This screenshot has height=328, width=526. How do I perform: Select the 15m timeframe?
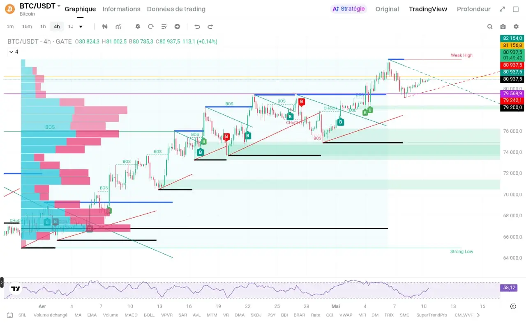point(27,27)
